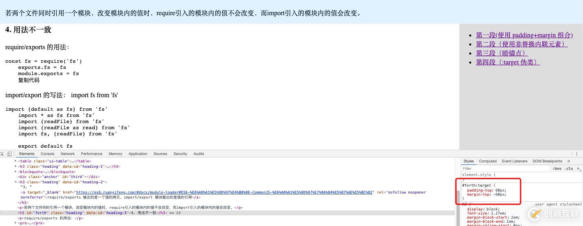Toggle the :hov element state panel

557,169
